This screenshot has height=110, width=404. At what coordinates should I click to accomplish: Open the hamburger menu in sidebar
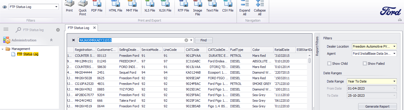(x=6, y=29)
